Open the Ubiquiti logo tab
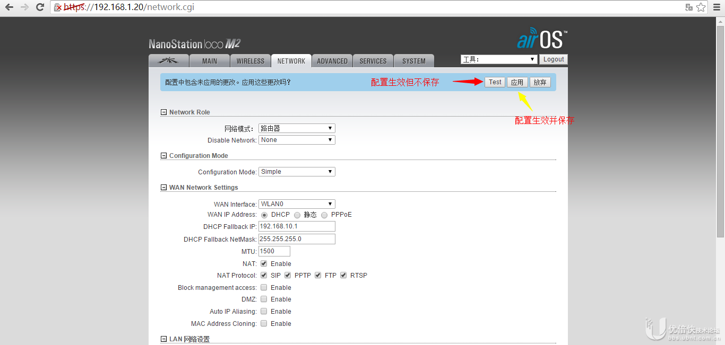This screenshot has height=345, width=725. tap(169, 60)
